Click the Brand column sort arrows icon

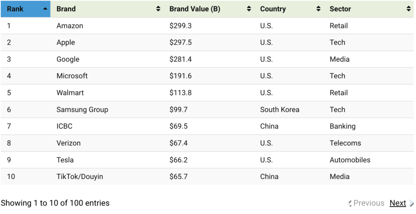point(158,9)
